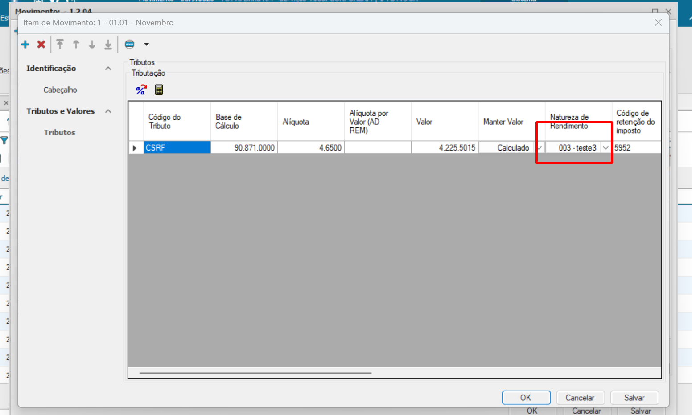
Task: Go to next record down arrow
Action: click(92, 44)
